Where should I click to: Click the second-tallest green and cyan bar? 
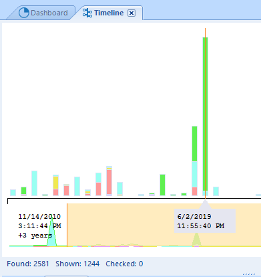click(194, 161)
